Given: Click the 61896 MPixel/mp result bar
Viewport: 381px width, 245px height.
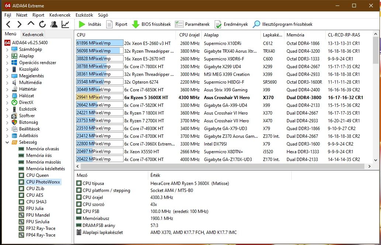Looking at the screenshot, I should tap(100, 43).
